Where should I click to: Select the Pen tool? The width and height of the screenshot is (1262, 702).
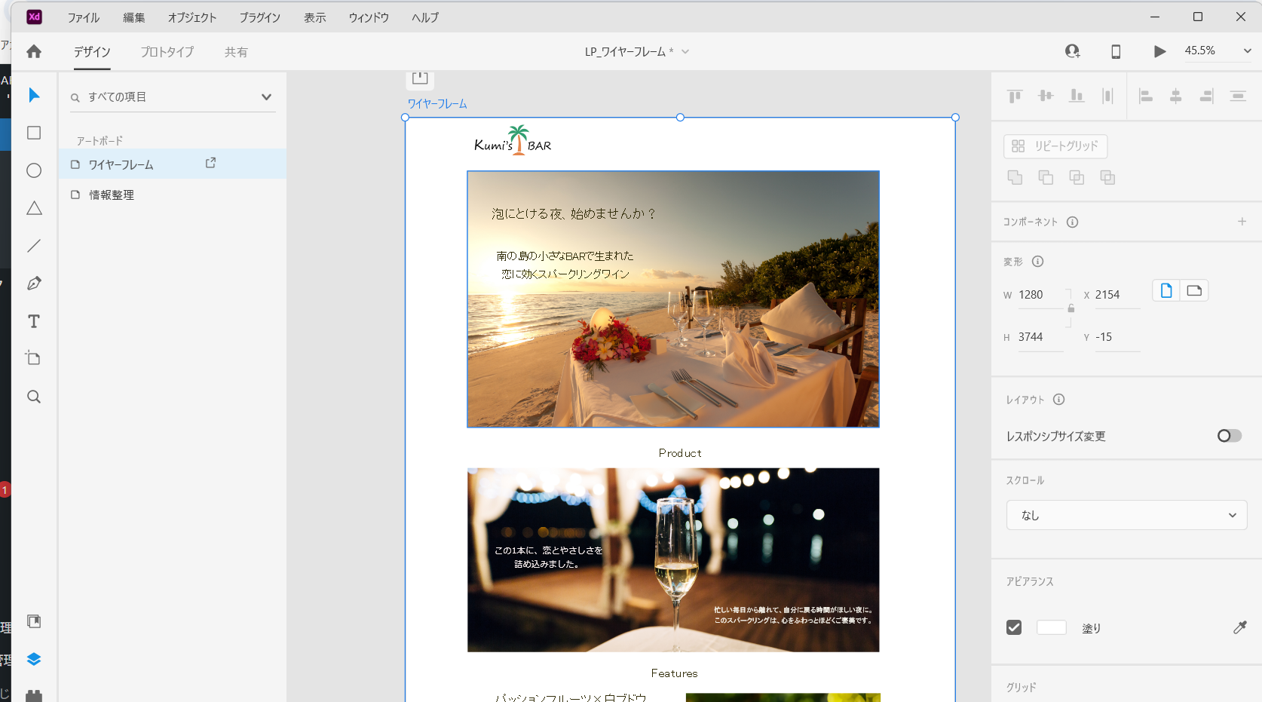click(34, 284)
